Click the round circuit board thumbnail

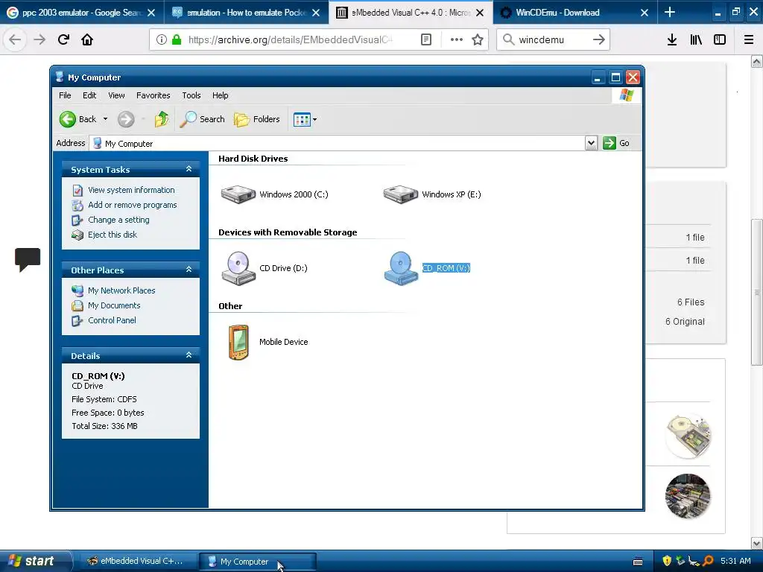pyautogui.click(x=688, y=496)
